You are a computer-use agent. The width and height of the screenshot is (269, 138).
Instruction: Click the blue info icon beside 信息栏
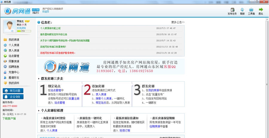click(39, 22)
